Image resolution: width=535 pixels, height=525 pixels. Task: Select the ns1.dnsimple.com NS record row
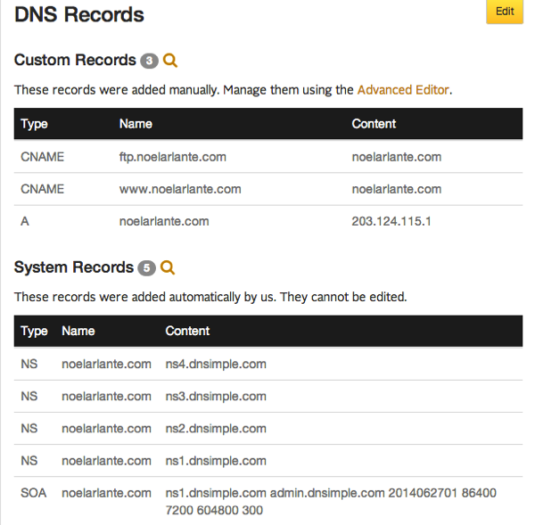[268, 461]
